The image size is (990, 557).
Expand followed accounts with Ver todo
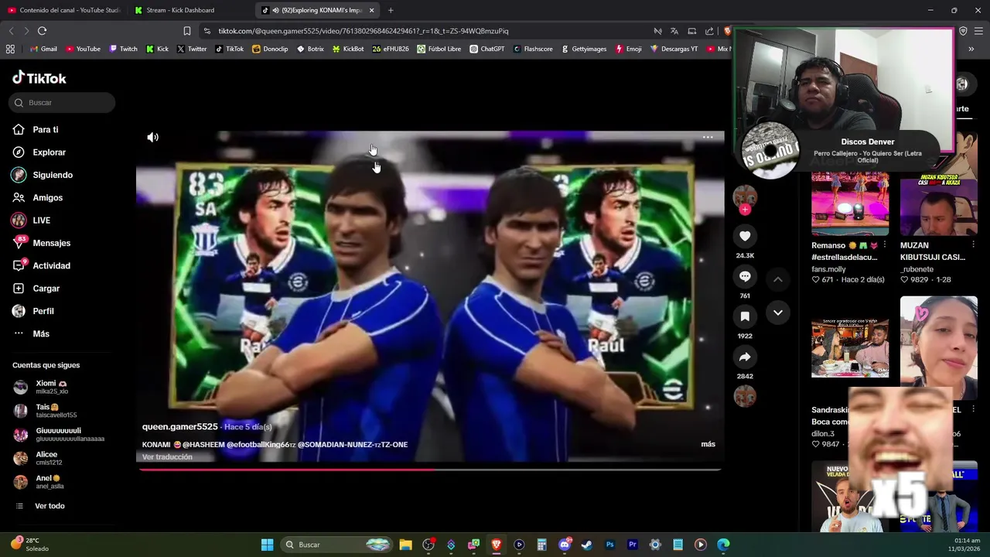point(49,506)
